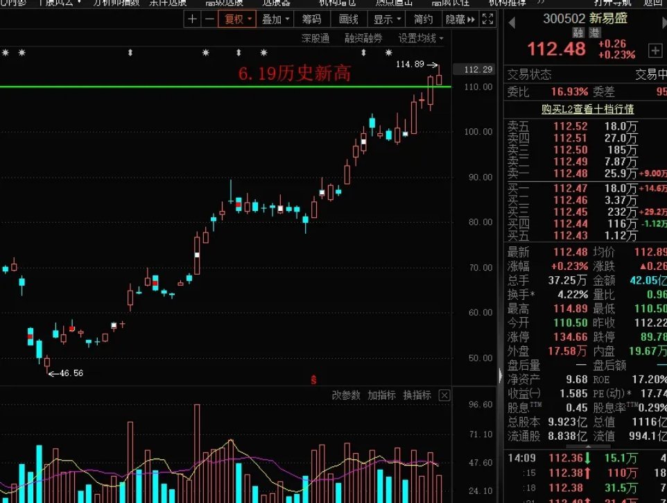
Task: Click 加指标 to add an indicator
Action: [x=381, y=395]
